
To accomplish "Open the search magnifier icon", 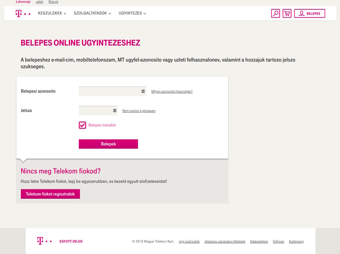I will click(275, 14).
